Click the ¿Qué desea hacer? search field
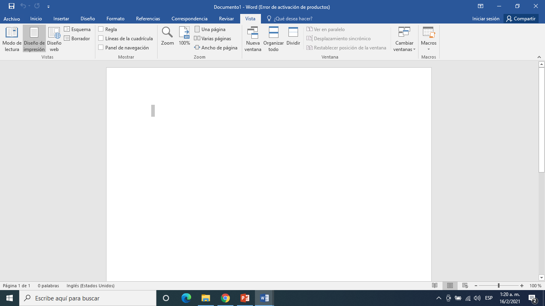545x306 pixels. coord(289,19)
